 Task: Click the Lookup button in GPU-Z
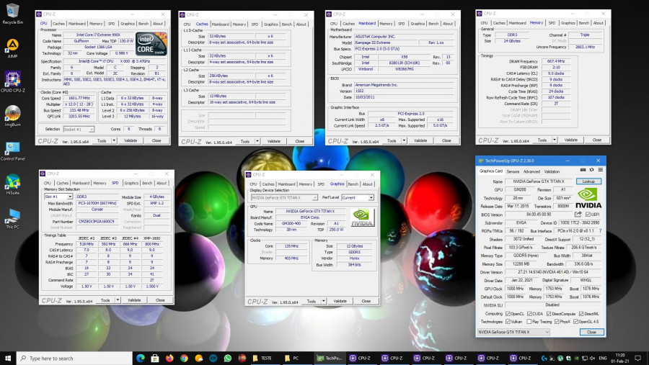pos(588,181)
